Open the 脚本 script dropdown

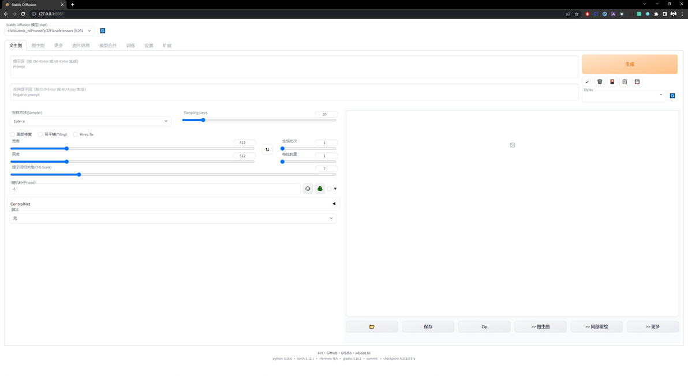[173, 218]
